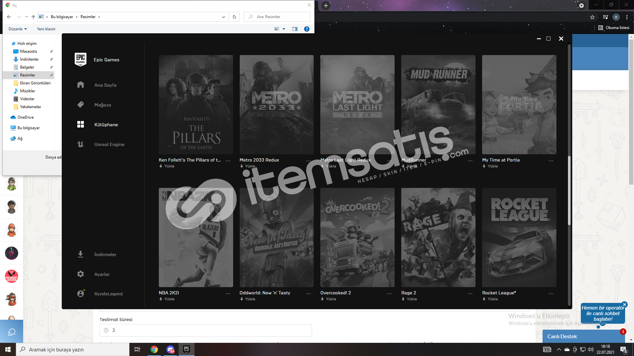The height and width of the screenshot is (356, 634).
Task: Open RyzelsLegend profile menu
Action: 108,294
